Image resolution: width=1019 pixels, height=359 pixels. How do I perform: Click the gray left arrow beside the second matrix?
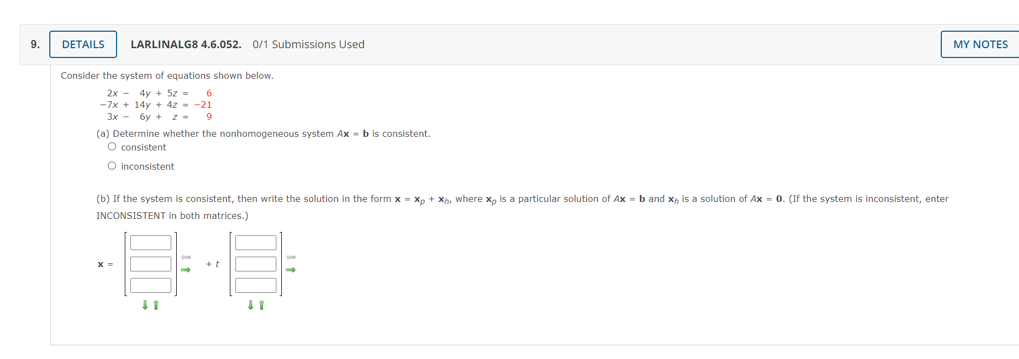[291, 256]
